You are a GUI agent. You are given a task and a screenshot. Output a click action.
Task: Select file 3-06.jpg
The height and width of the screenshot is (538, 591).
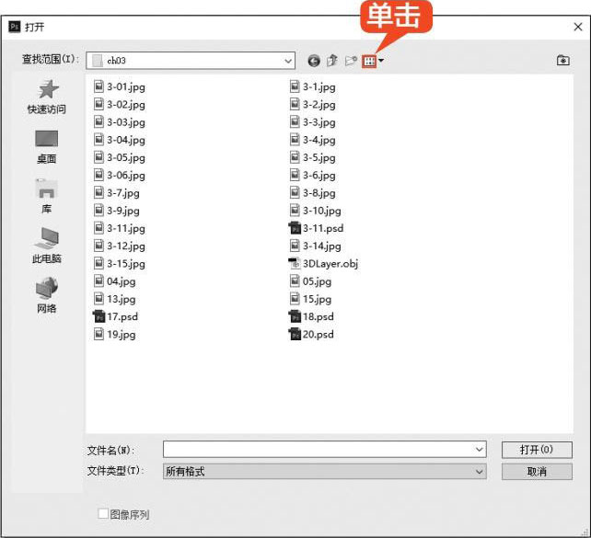(119, 175)
